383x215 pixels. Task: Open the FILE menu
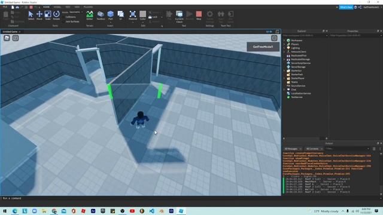click(x=5, y=7)
